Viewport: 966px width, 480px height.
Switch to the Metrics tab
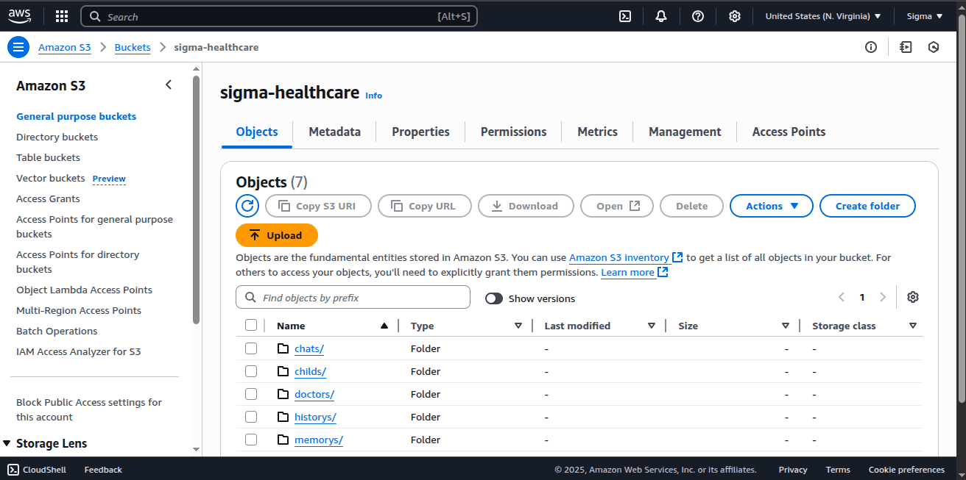coord(596,132)
